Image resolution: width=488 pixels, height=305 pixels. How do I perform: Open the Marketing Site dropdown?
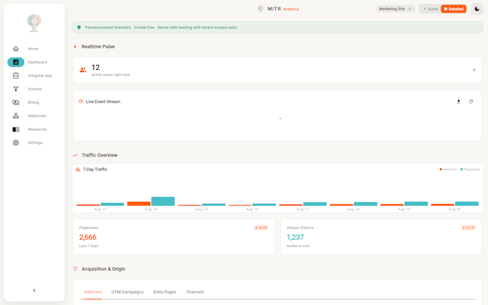tap(395, 9)
